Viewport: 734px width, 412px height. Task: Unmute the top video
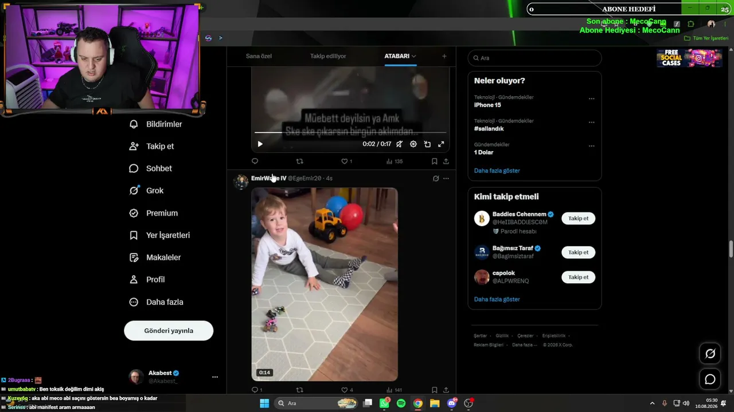pyautogui.click(x=399, y=144)
